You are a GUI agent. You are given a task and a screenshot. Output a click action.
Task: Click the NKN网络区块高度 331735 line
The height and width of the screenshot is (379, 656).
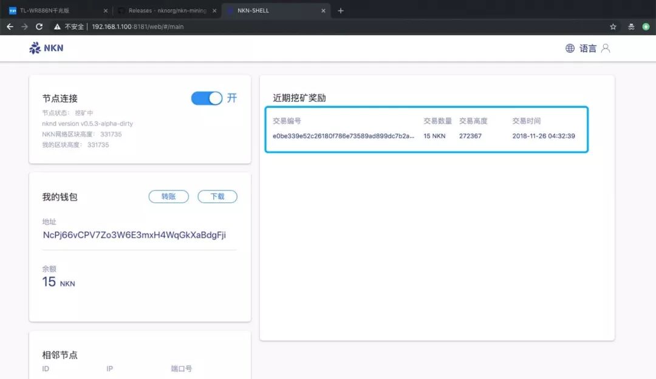click(82, 134)
